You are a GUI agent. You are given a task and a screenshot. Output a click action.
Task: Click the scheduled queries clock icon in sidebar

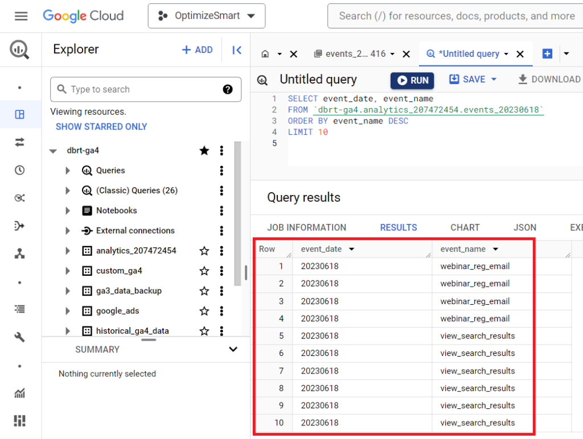click(20, 170)
